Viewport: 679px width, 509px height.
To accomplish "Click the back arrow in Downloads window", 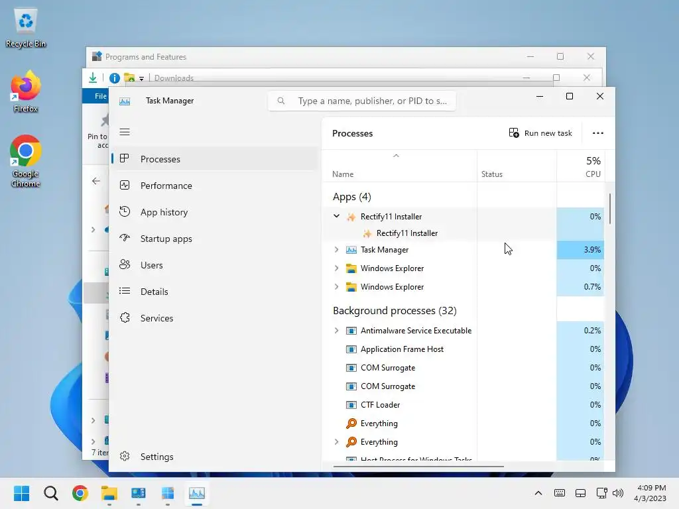I will click(95, 181).
